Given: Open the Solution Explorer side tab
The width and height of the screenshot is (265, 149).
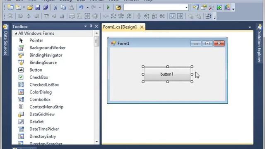Looking at the screenshot, I should coord(259,43).
